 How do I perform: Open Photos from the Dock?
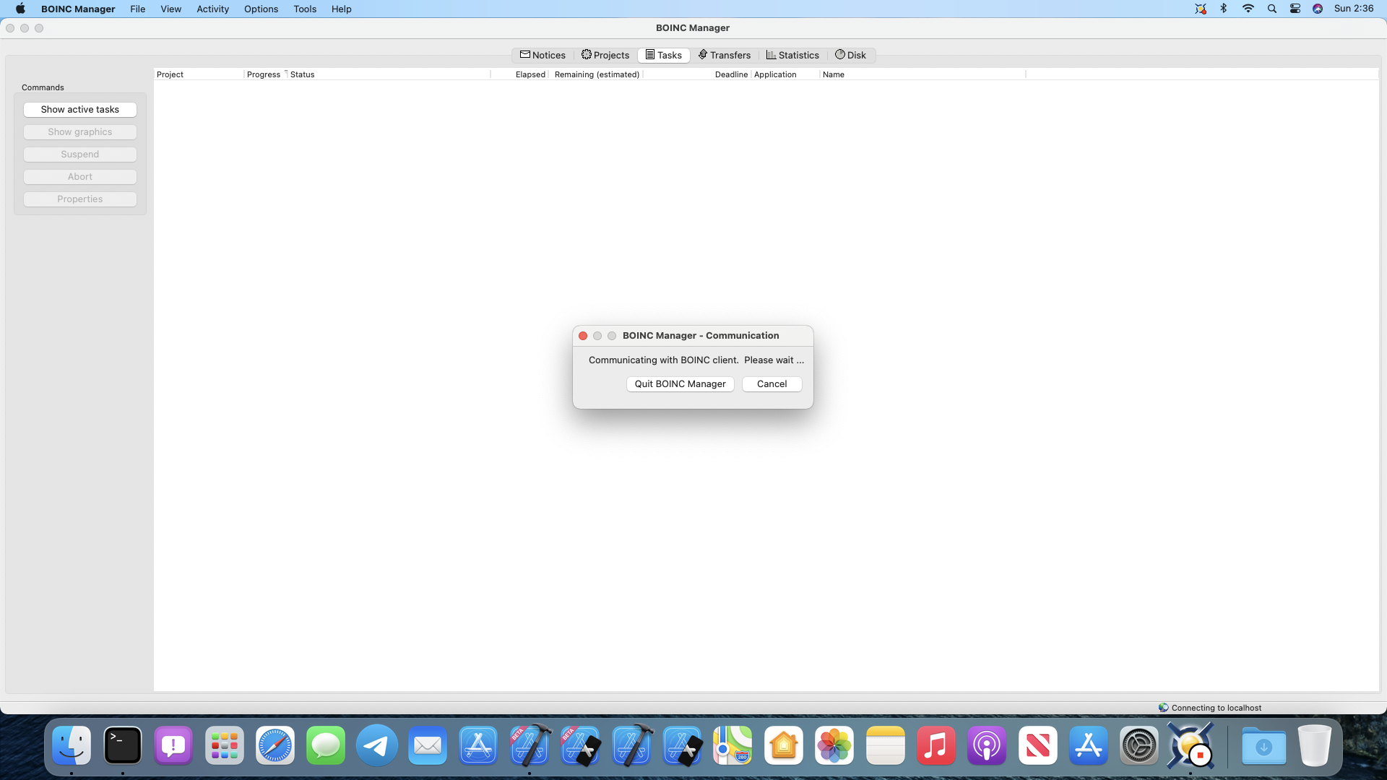pos(834,745)
